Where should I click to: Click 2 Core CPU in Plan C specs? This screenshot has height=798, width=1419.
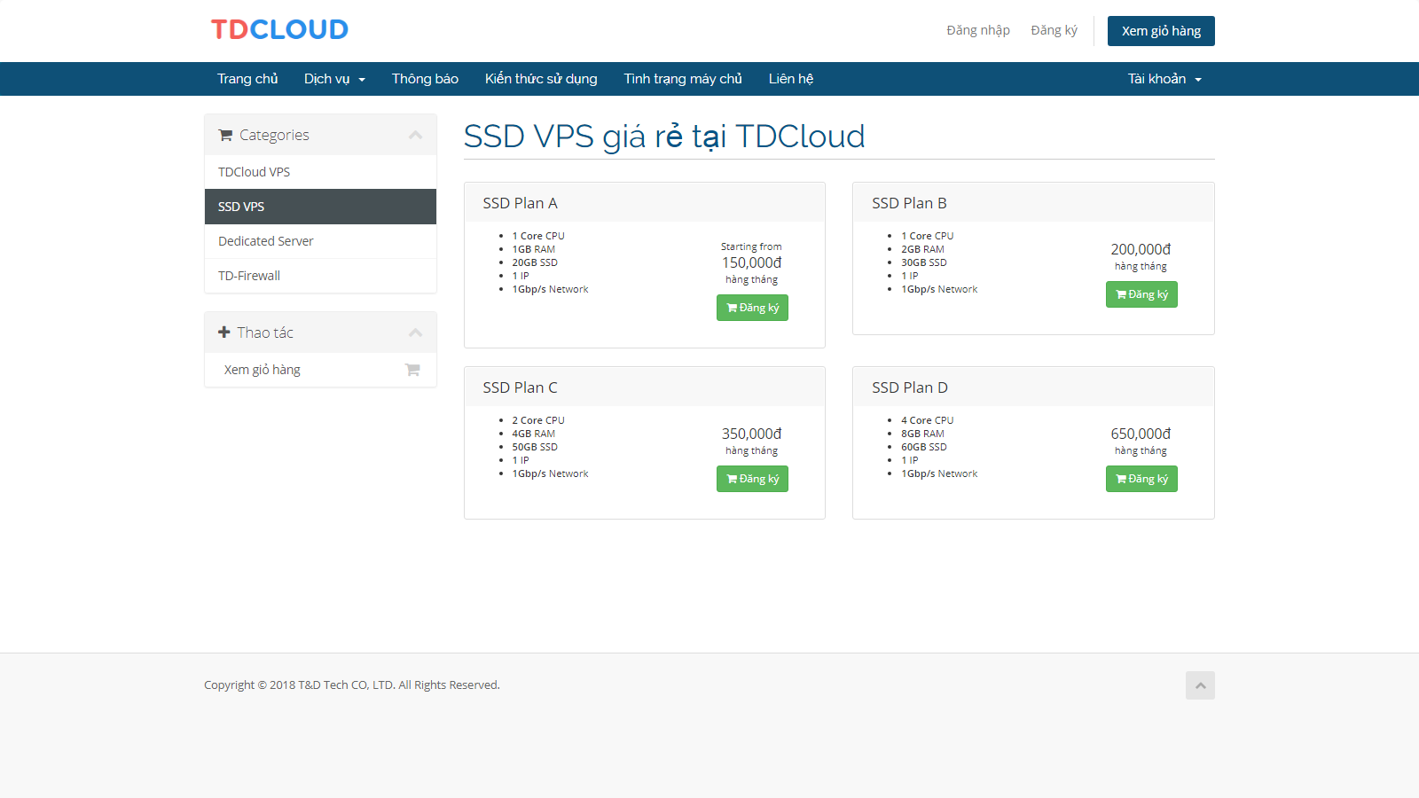tap(538, 420)
